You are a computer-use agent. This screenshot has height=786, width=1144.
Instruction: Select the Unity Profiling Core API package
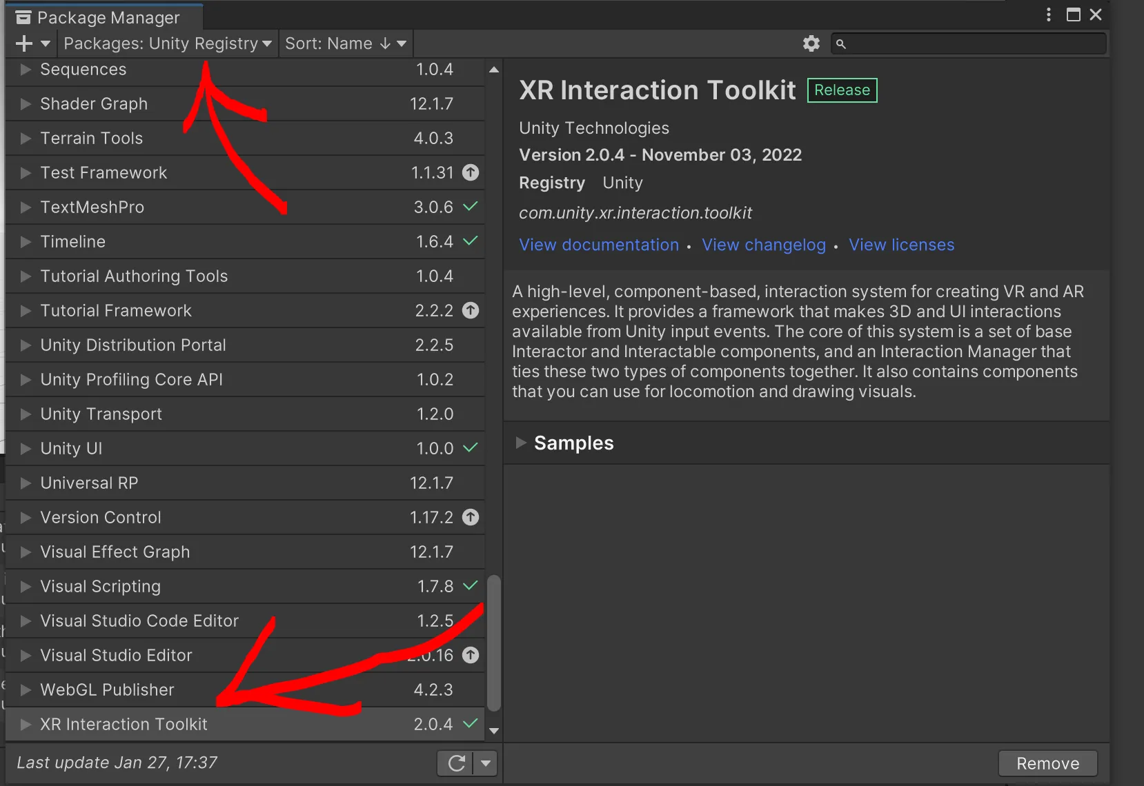point(245,379)
